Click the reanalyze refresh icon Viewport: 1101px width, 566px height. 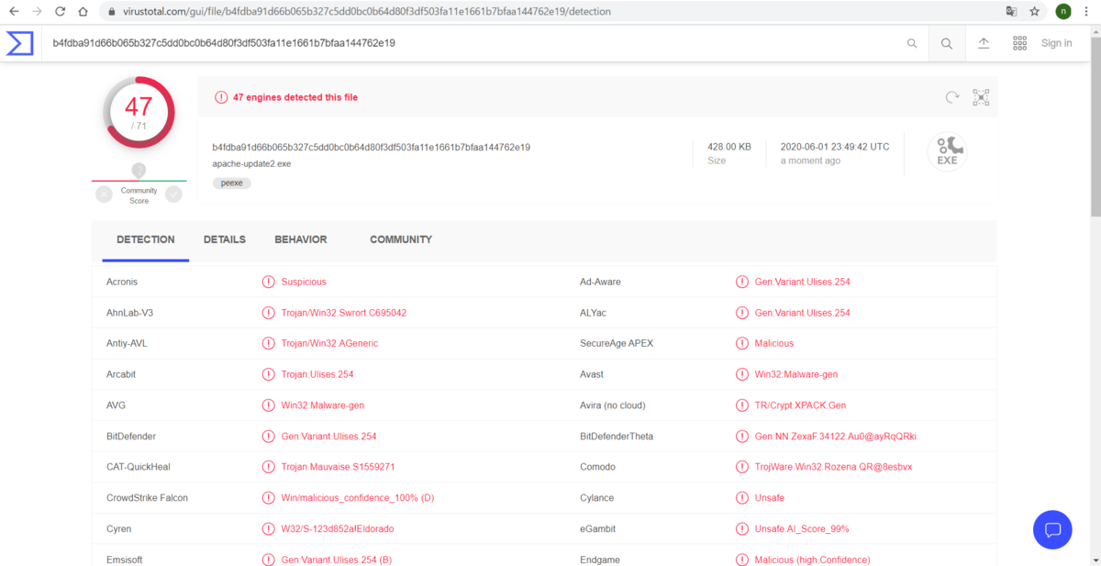pyautogui.click(x=952, y=97)
